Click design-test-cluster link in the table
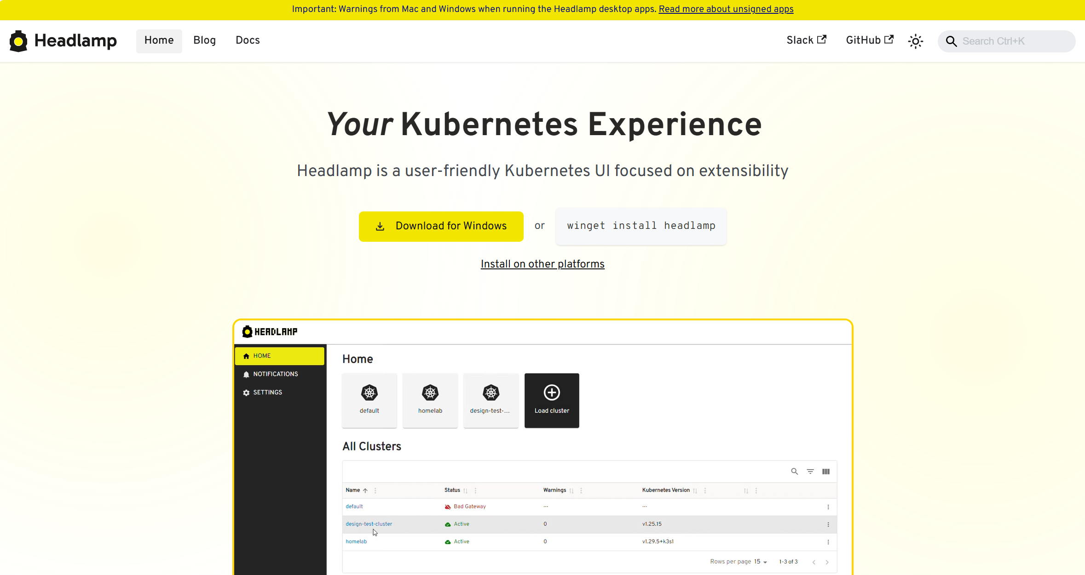Viewport: 1085px width, 575px height. (x=369, y=524)
